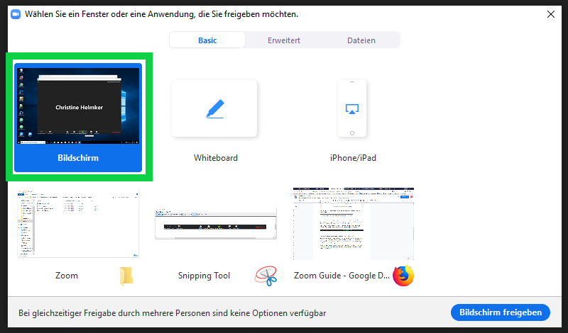This screenshot has height=333, width=568.
Task: Click the Zoom logo in the title bar
Action: click(x=15, y=14)
